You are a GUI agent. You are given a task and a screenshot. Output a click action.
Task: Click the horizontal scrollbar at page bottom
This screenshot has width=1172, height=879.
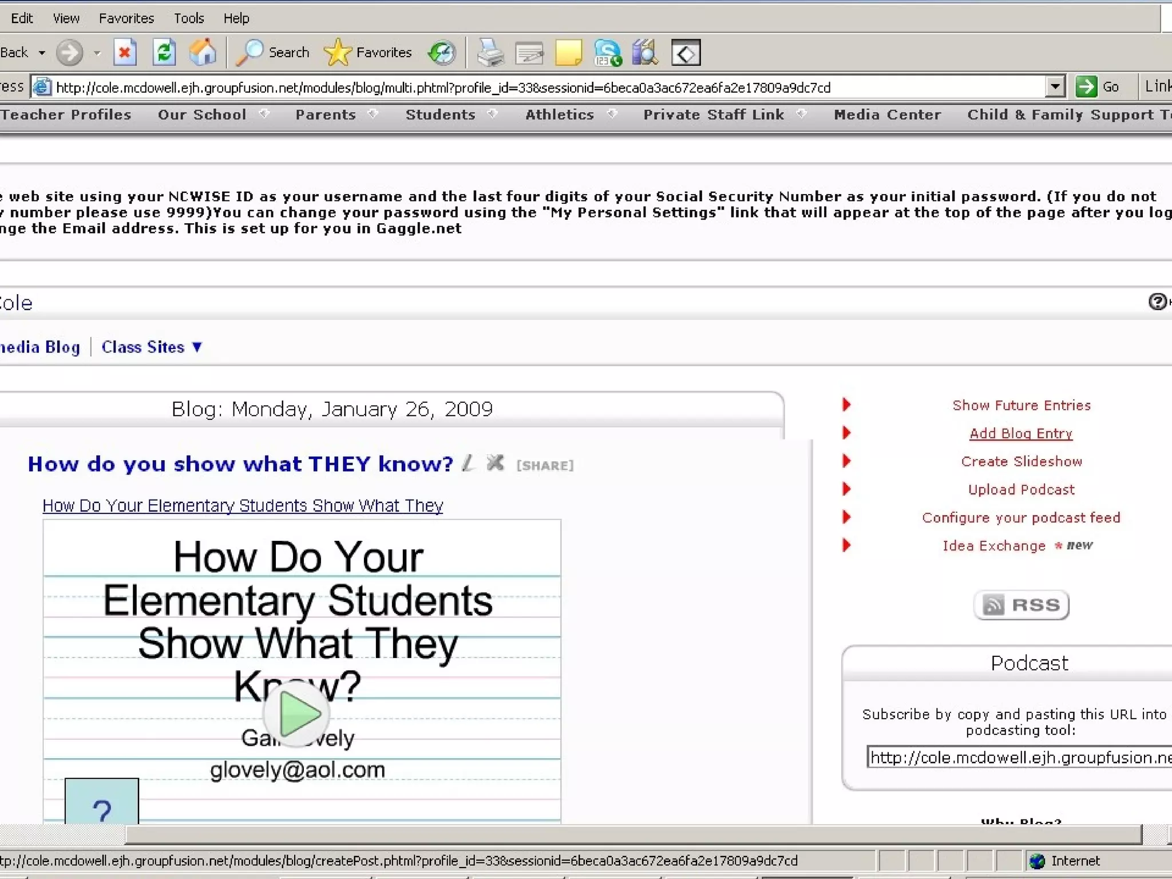point(633,835)
